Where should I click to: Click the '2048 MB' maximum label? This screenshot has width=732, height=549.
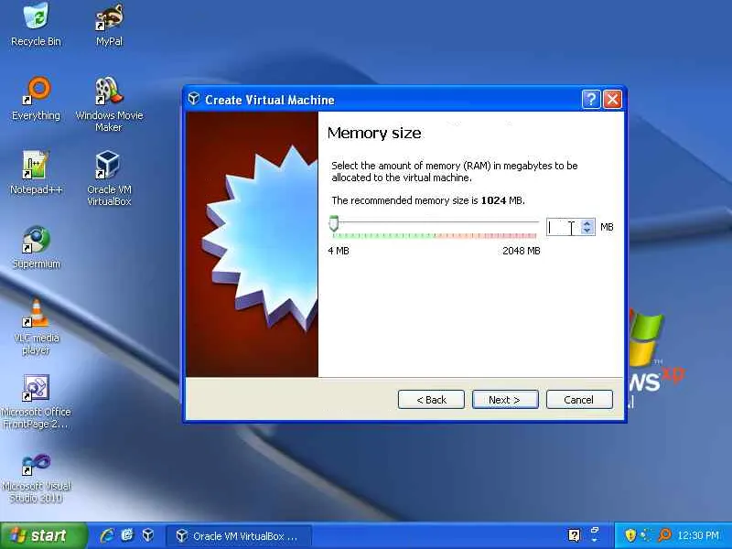[x=522, y=251]
